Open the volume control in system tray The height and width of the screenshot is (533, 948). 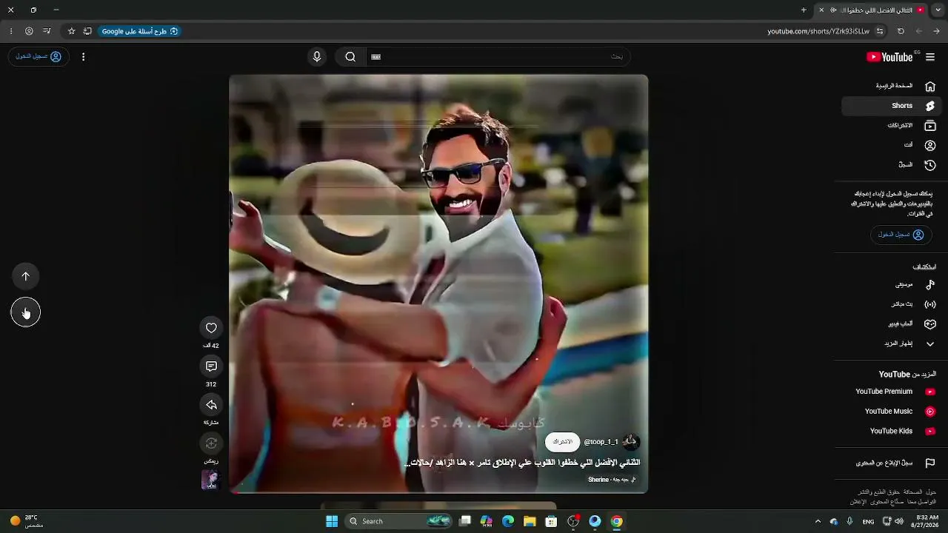pos(899,521)
